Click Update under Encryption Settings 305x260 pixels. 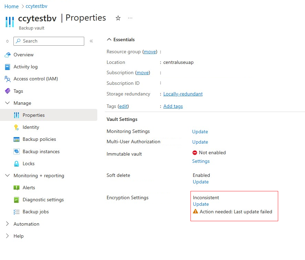point(201,204)
